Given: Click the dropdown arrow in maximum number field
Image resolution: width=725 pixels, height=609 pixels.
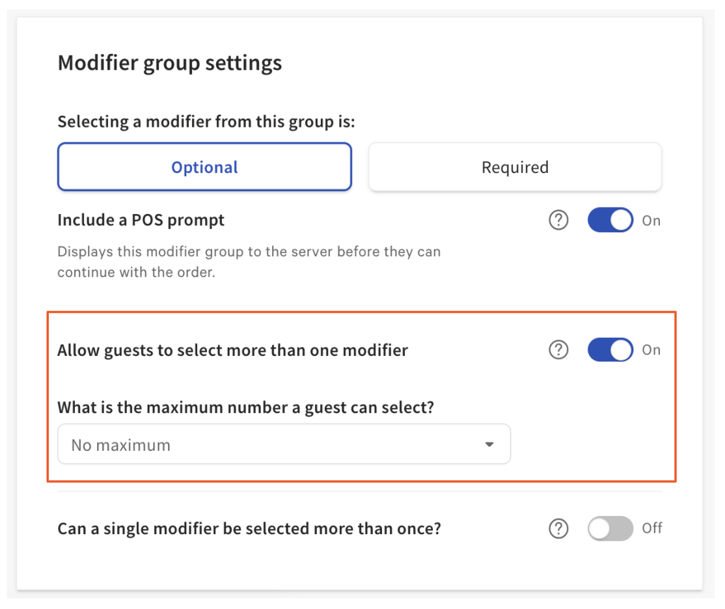Looking at the screenshot, I should tap(489, 445).
